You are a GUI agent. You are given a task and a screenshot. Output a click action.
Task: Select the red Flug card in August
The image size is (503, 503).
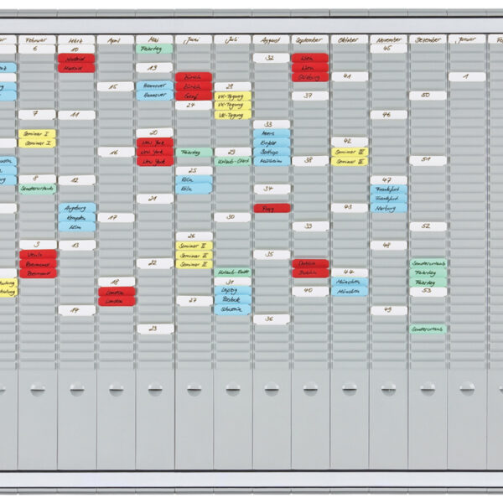pos(272,208)
